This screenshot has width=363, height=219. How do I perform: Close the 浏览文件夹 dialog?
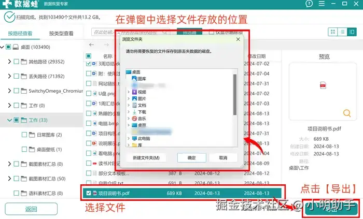coord(238,39)
